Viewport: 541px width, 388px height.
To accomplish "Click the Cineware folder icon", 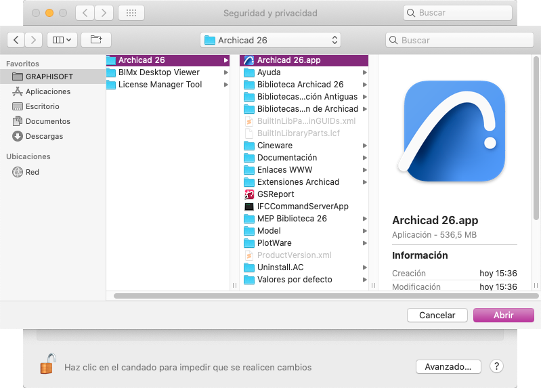I will click(249, 146).
